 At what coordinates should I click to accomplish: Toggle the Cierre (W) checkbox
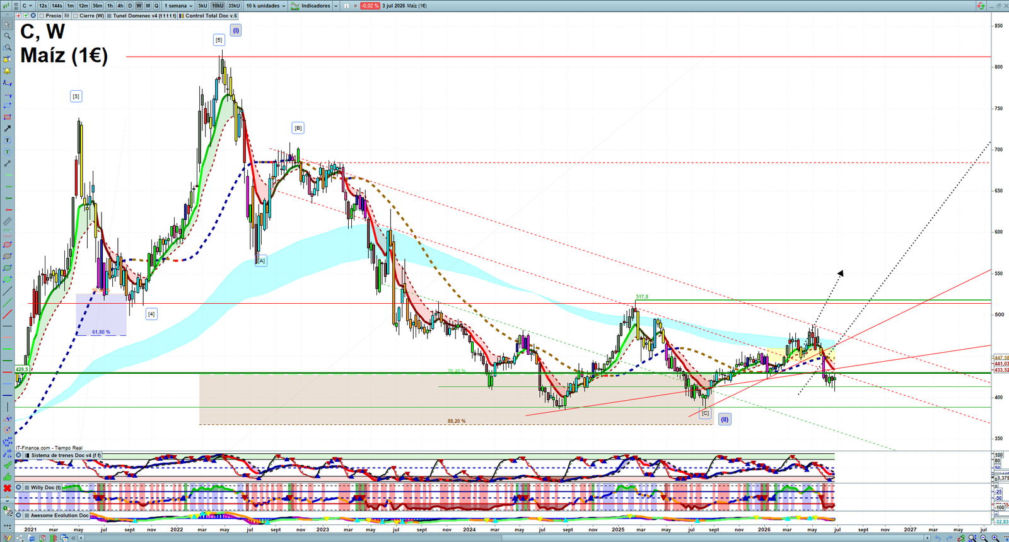76,16
